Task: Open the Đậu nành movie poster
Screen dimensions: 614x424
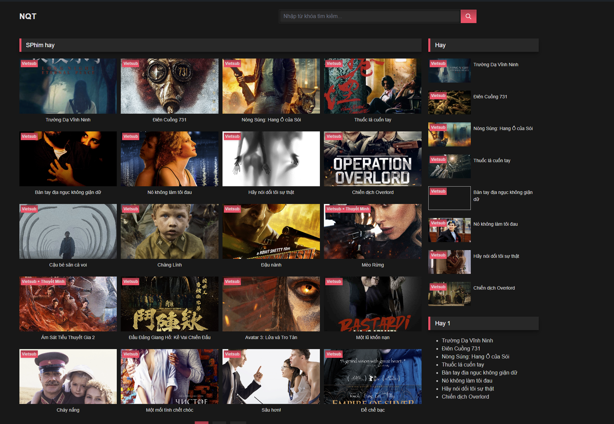Action: pos(271,231)
